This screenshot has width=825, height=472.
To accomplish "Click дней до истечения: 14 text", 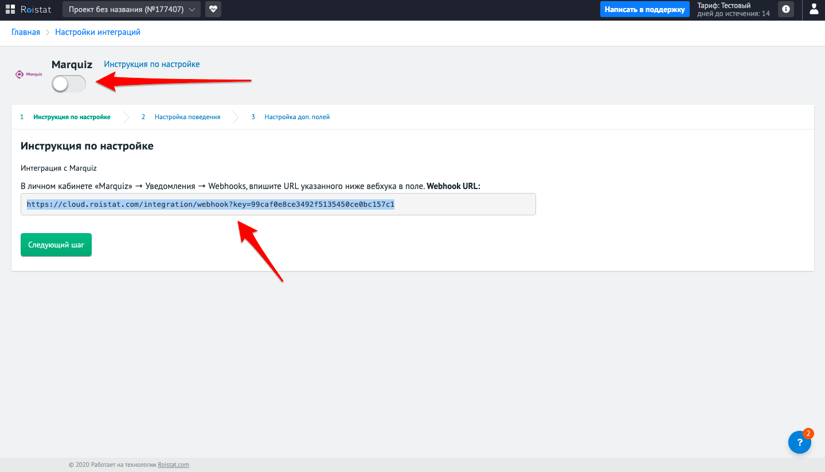I will (733, 13).
